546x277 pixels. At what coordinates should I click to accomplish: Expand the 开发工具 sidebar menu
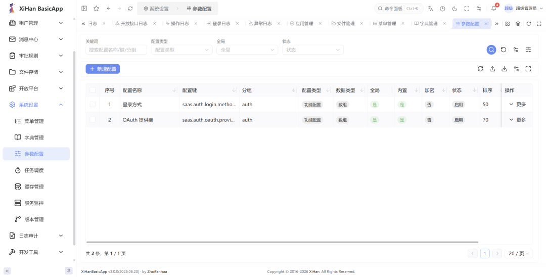[x=36, y=252]
